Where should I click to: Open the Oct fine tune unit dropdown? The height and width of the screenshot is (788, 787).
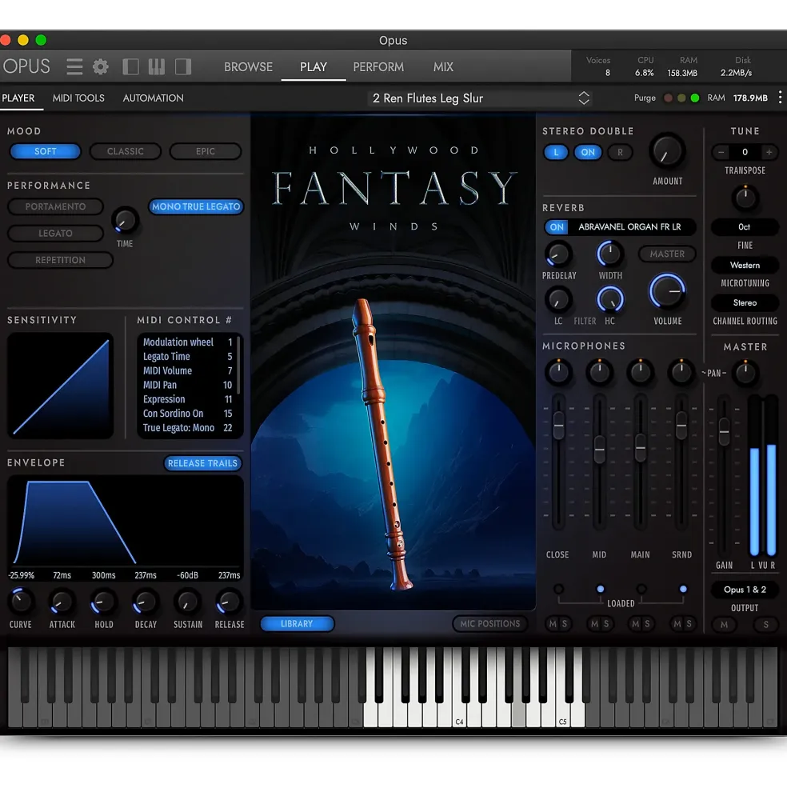coord(745,226)
